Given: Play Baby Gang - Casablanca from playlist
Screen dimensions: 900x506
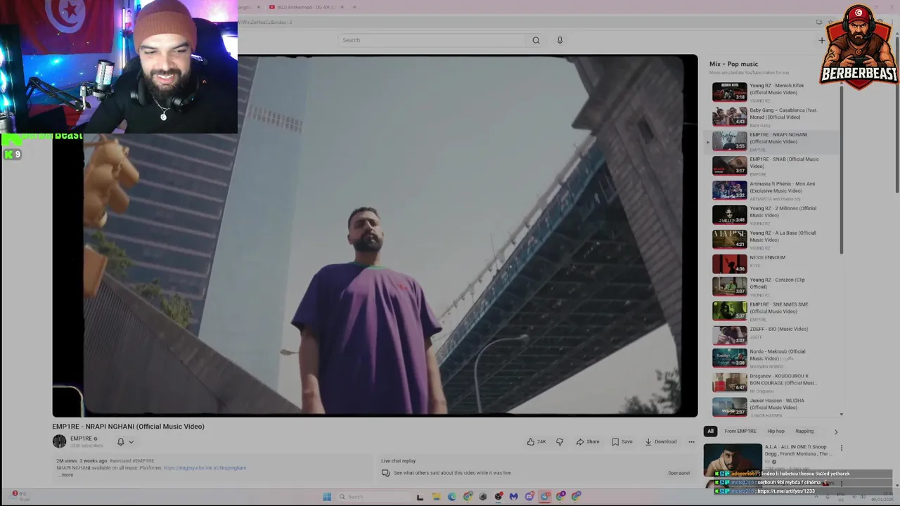Looking at the screenshot, I should tap(775, 116).
